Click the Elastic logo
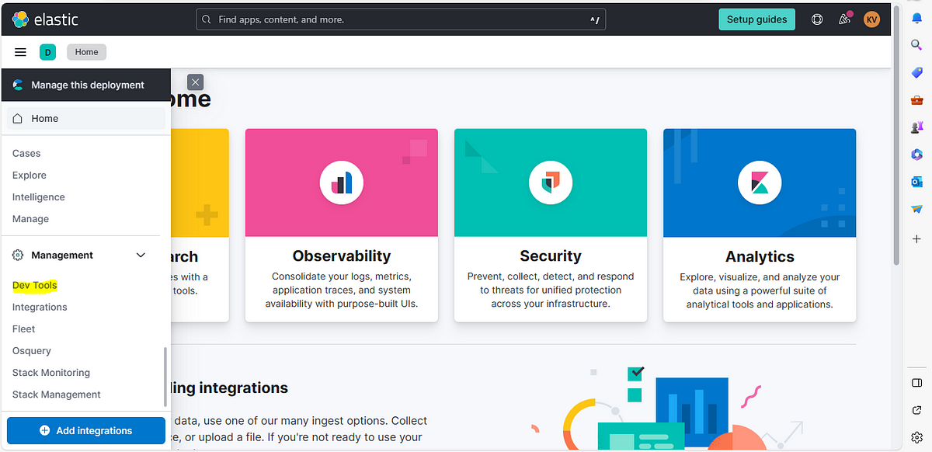 (46, 19)
